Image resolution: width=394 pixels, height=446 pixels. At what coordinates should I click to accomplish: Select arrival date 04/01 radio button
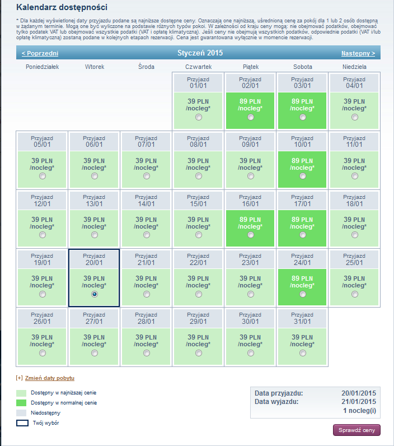(x=355, y=117)
